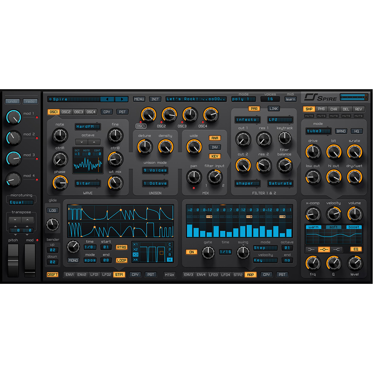
Task: Open the 1 Octave unison dropdown
Action: coord(155,184)
